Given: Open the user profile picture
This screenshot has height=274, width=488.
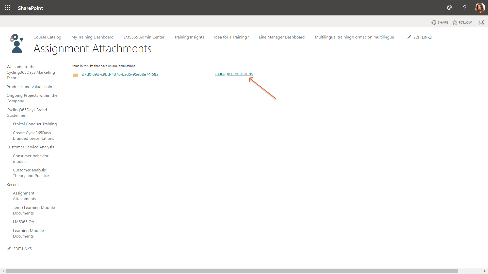Looking at the screenshot, I should tap(480, 8).
